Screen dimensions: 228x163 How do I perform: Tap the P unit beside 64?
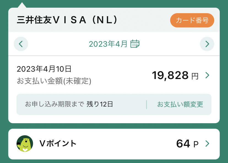(196, 144)
